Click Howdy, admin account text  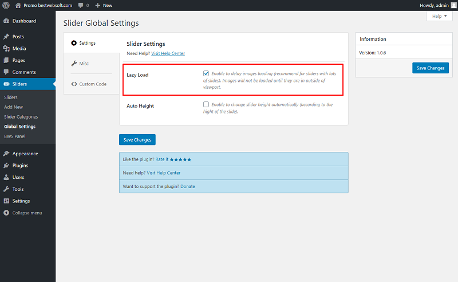point(434,5)
